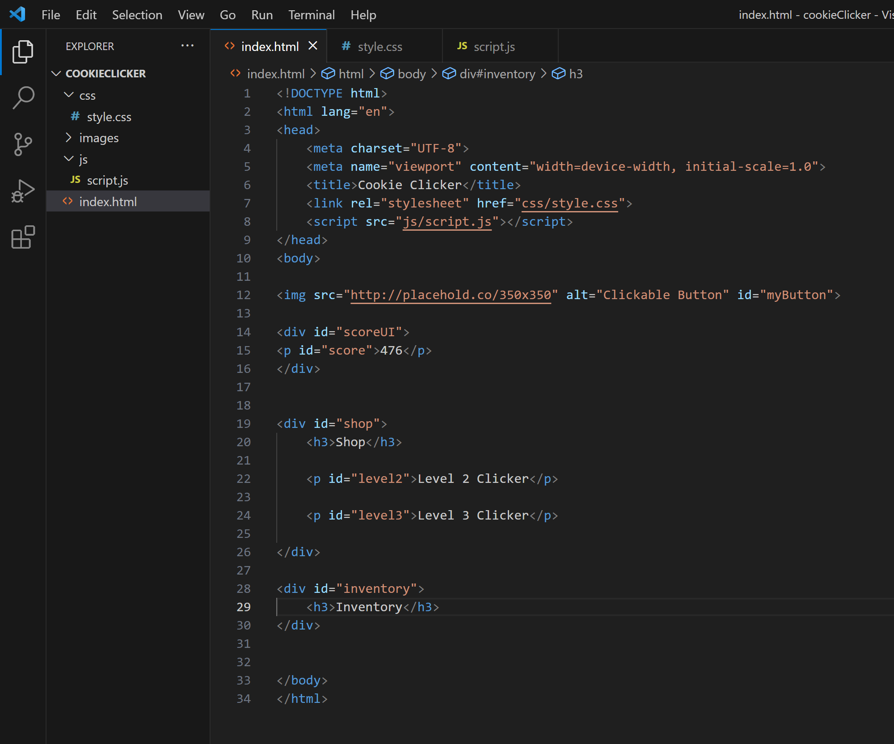Click file icon before index.html breadcrumb
Viewport: 894px width, 744px height.
tap(236, 73)
